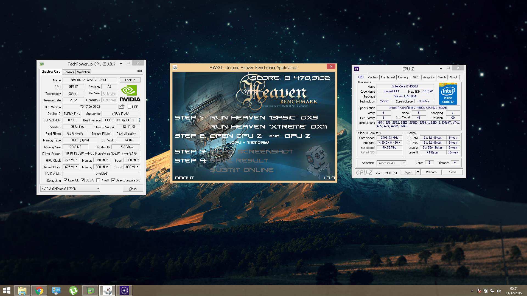Click the Validate button in CPU-Z
Image resolution: width=527 pixels, height=296 pixels.
(x=431, y=172)
